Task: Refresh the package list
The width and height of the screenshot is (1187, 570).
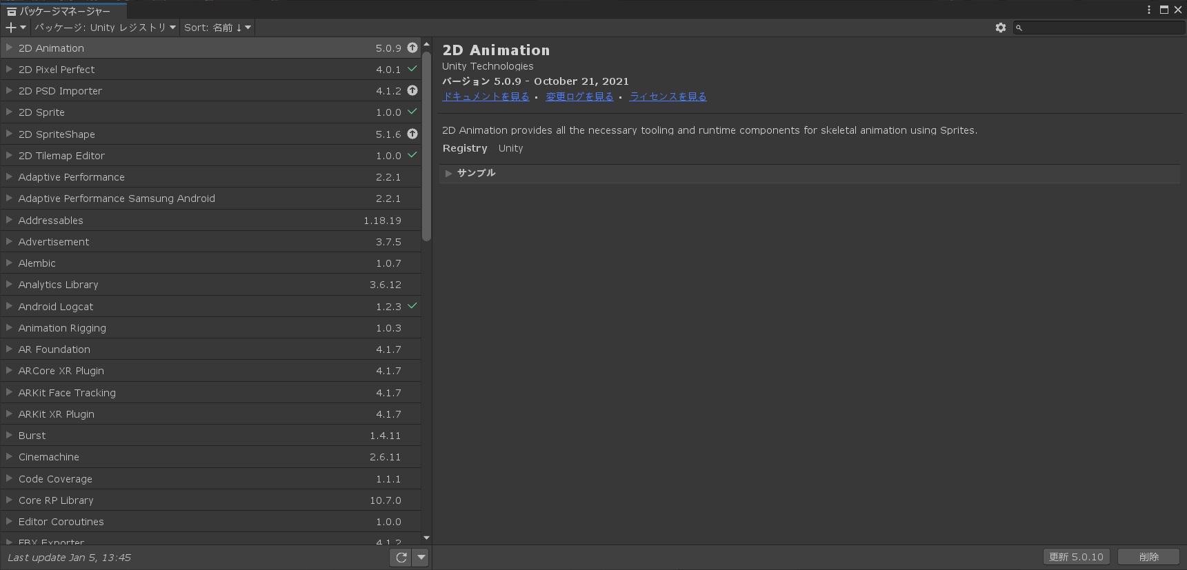Action: (x=401, y=557)
